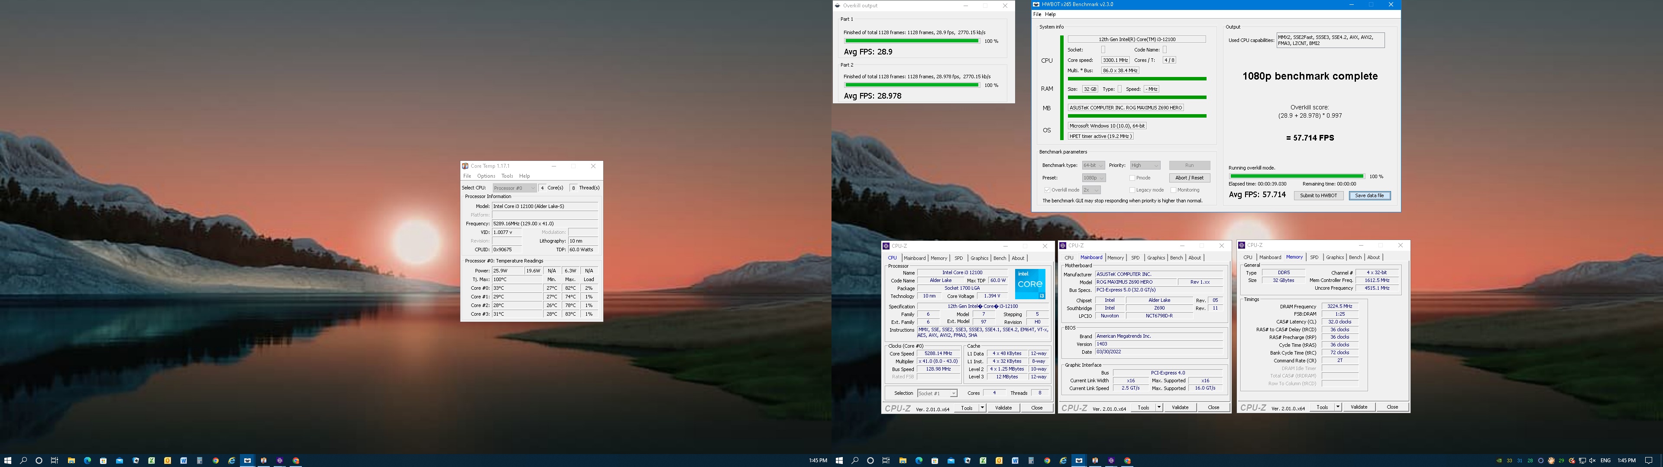Open File Explorer on left monitor taskbar

(x=71, y=461)
